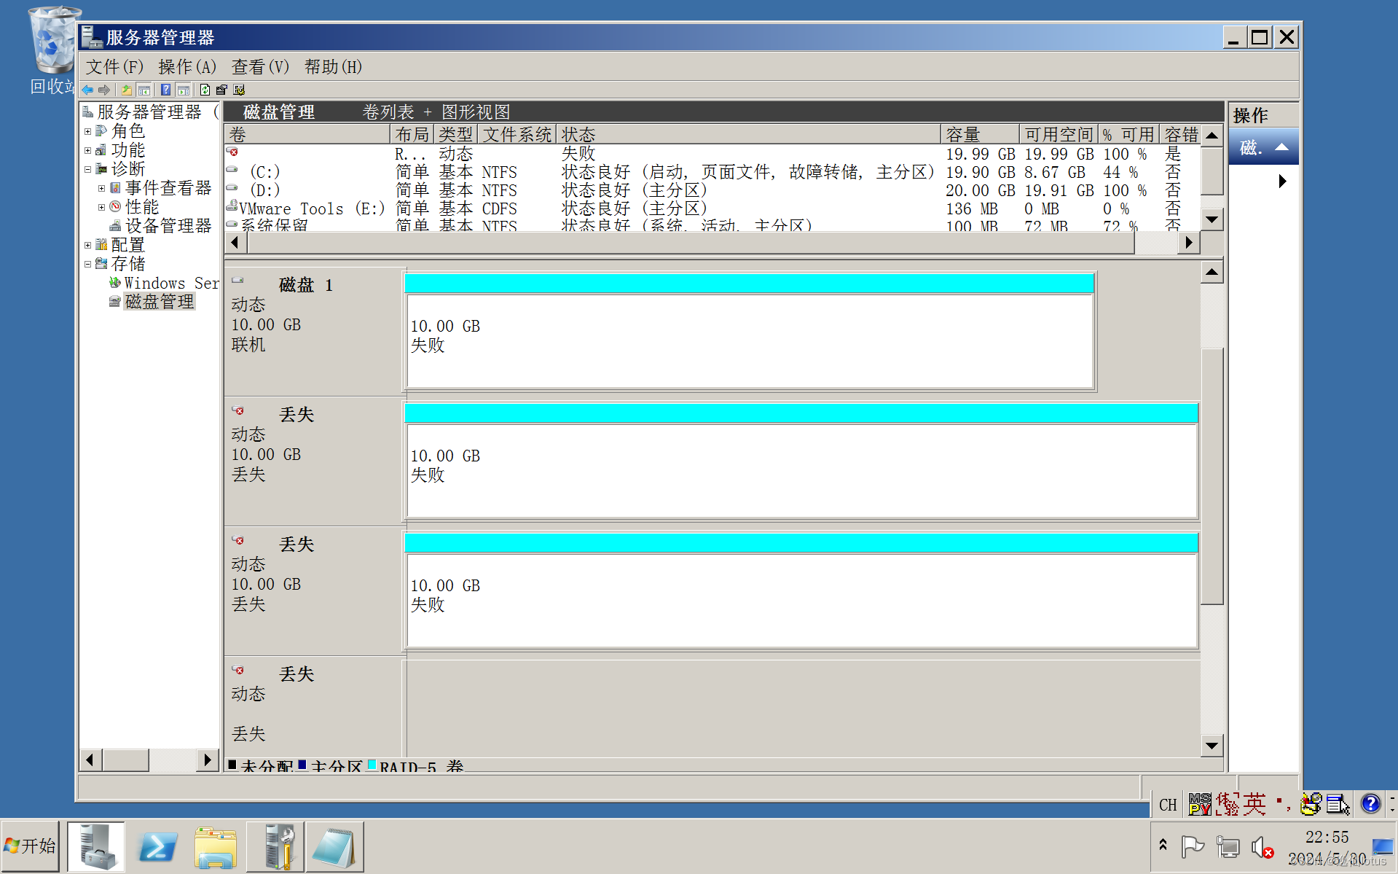Expand the 配置 tree node
Viewport: 1398px width, 874px height.
pyautogui.click(x=88, y=245)
